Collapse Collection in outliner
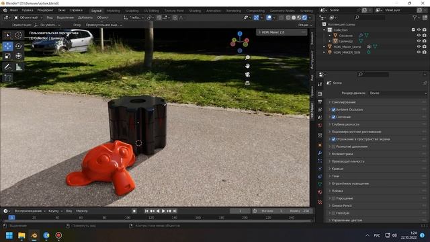Screen dimensions: 430x242 (324, 30)
